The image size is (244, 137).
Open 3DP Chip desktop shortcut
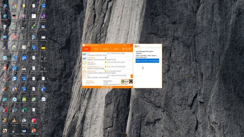pyautogui.click(x=24, y=27)
